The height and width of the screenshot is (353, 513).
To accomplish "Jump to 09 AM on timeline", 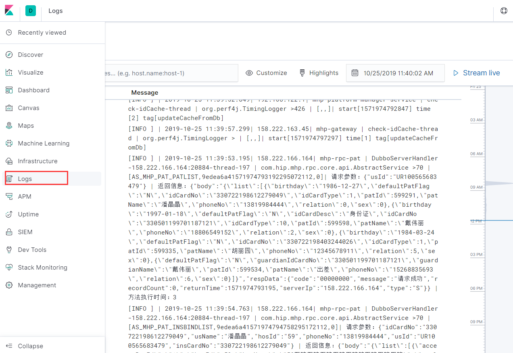I will click(476, 187).
